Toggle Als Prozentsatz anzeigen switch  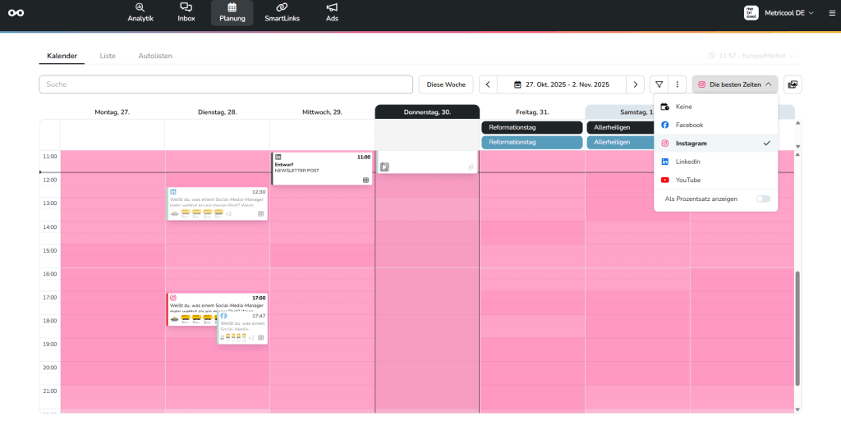point(763,199)
